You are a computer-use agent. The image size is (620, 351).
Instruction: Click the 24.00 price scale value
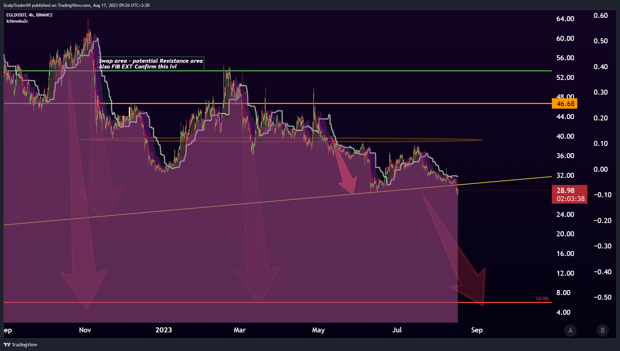(x=565, y=214)
